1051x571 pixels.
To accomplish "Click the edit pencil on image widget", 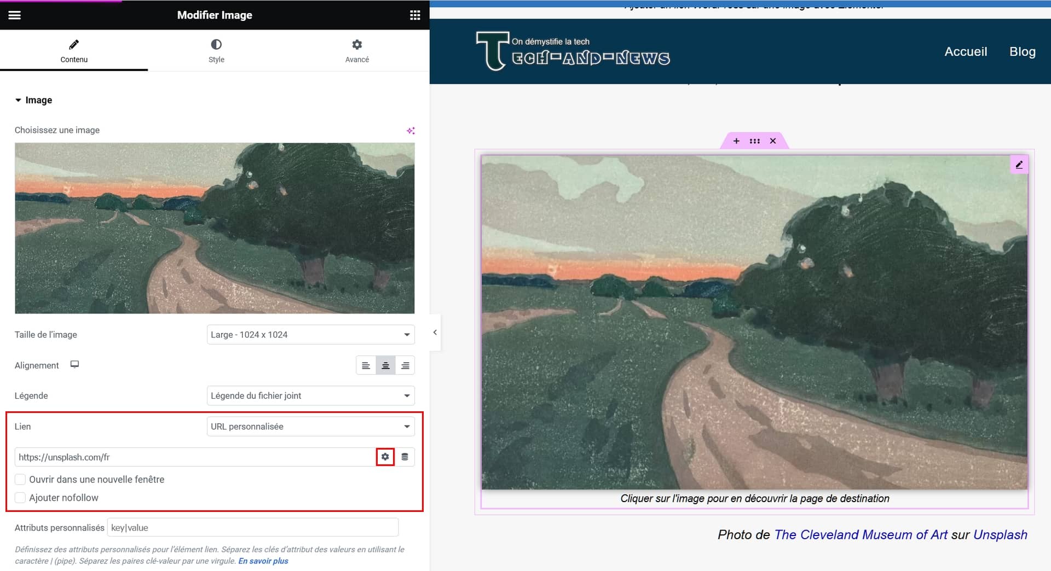I will point(1019,165).
